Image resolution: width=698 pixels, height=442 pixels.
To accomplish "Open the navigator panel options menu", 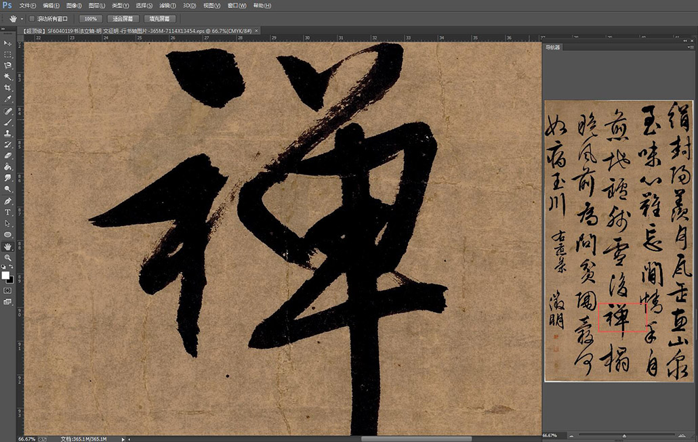I will (x=691, y=47).
